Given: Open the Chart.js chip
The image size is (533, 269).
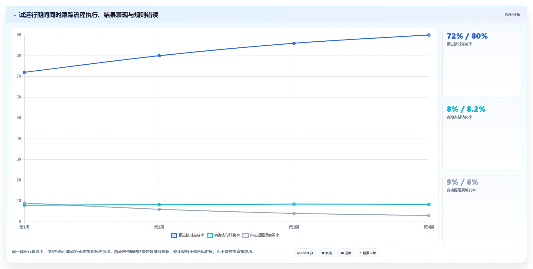Looking at the screenshot, I should 305,253.
